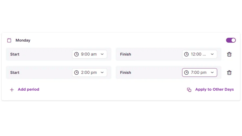The width and height of the screenshot is (242, 136).
Task: Click the clock icon in the 12:00 finish field
Action: (186, 54)
